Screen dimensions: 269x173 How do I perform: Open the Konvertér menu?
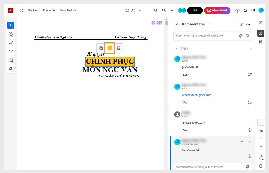(49, 10)
